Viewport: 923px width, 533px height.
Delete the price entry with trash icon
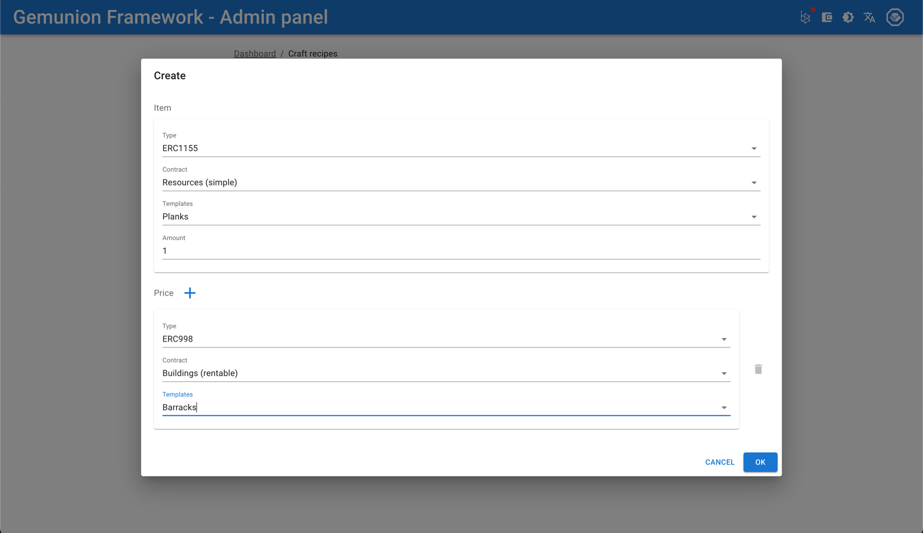(758, 369)
